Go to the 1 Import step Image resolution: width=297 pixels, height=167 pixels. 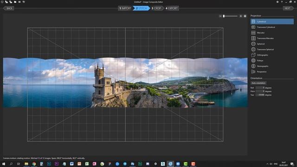[x=125, y=8]
